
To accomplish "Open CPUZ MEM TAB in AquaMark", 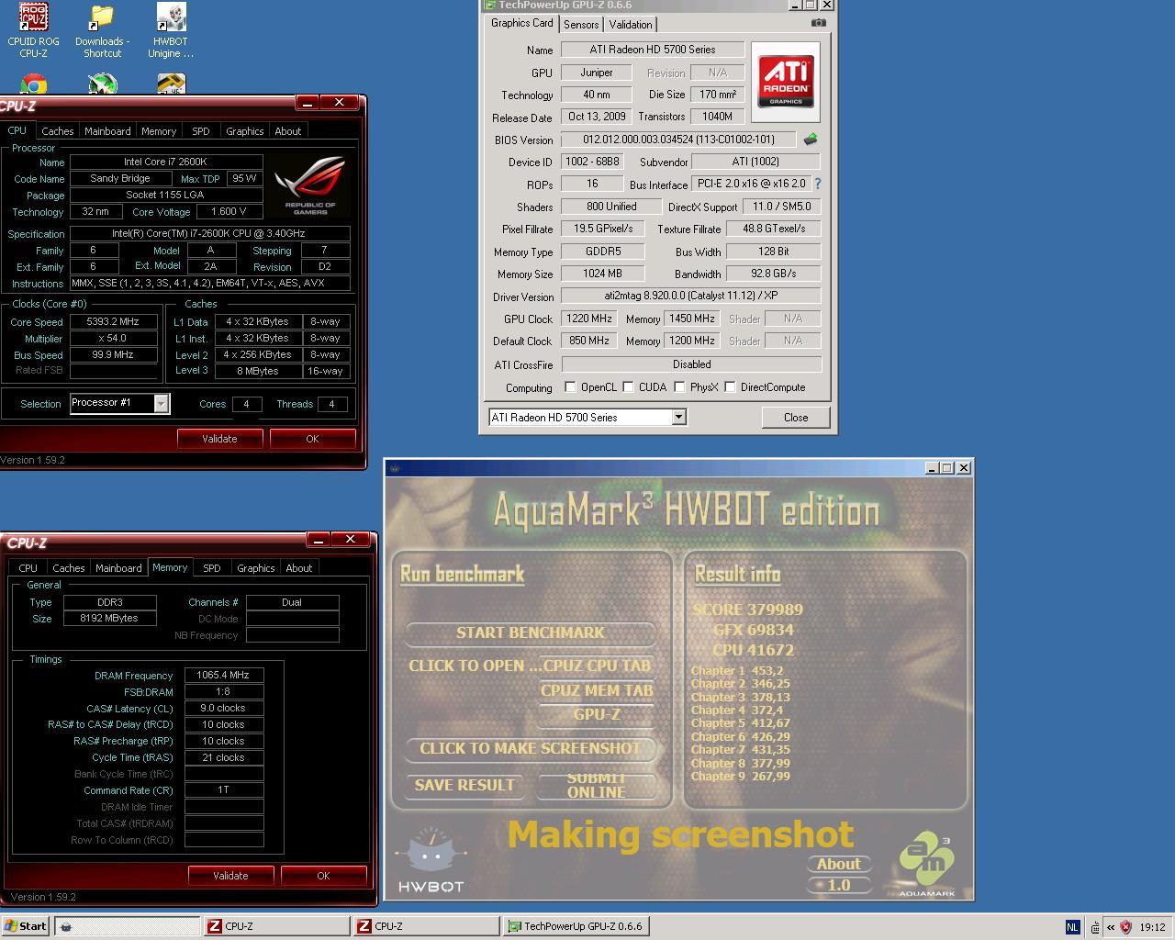I will click(597, 691).
